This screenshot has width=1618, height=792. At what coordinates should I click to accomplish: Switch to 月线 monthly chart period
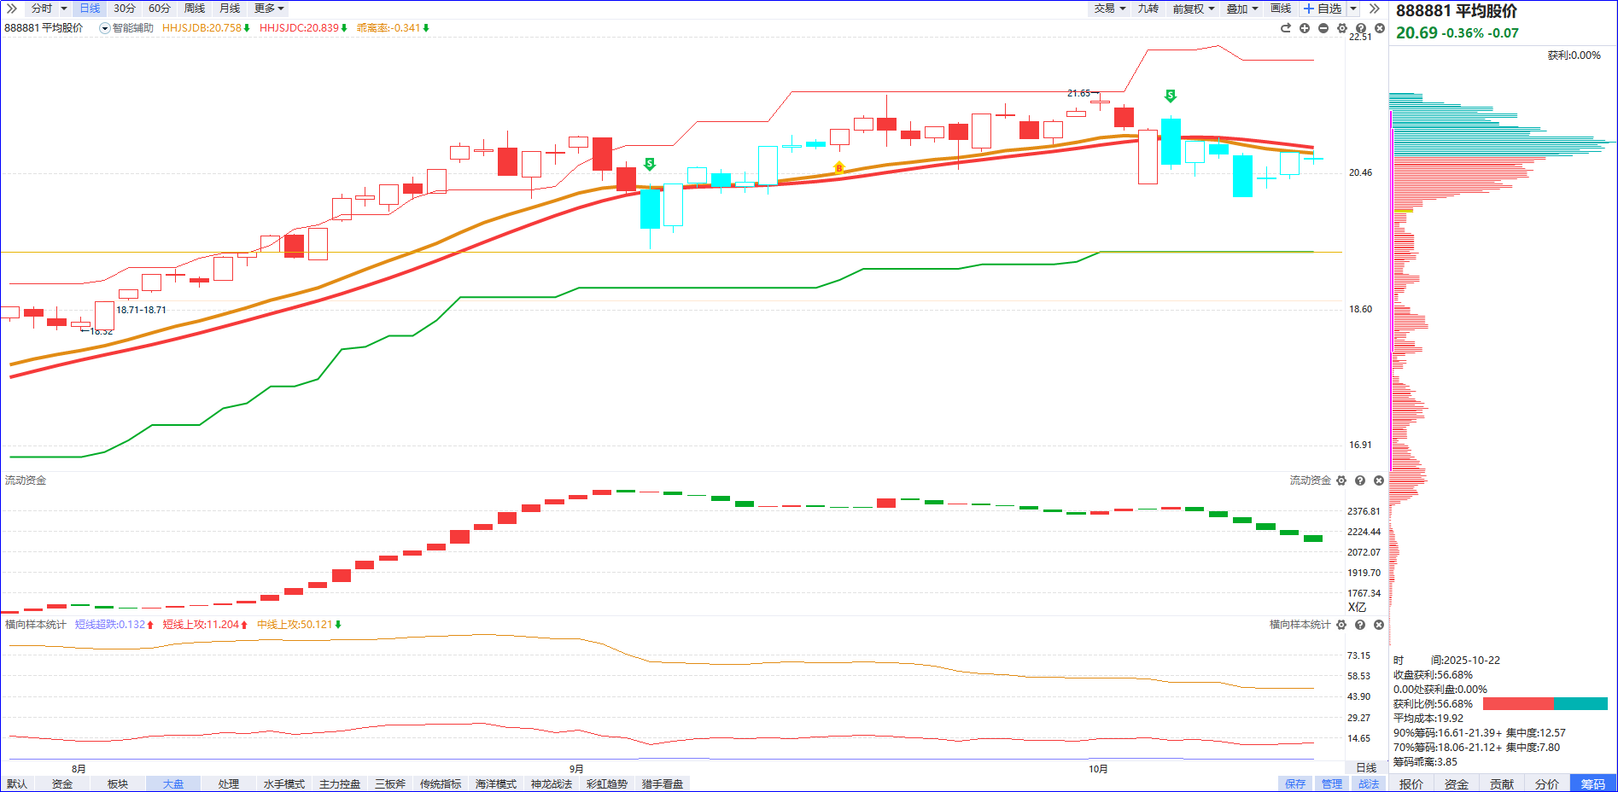[x=230, y=9]
